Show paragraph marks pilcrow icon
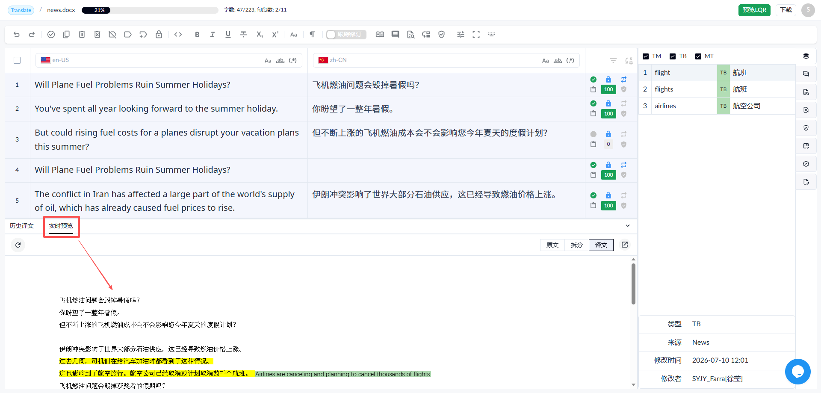Viewport: 821px width, 393px height. click(312, 35)
